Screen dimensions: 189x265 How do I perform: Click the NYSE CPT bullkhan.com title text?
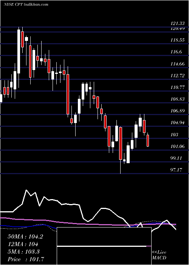[x=26, y=4]
